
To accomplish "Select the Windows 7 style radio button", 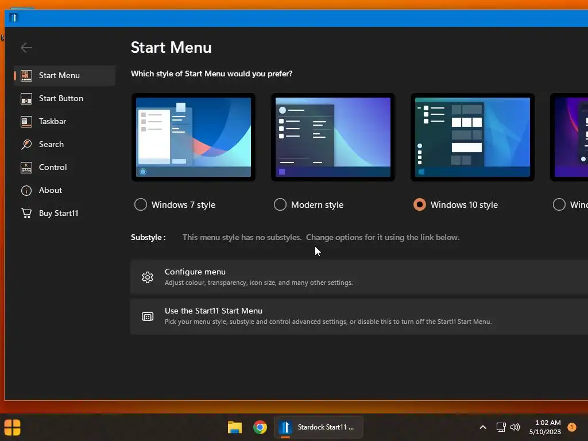I will (141, 205).
